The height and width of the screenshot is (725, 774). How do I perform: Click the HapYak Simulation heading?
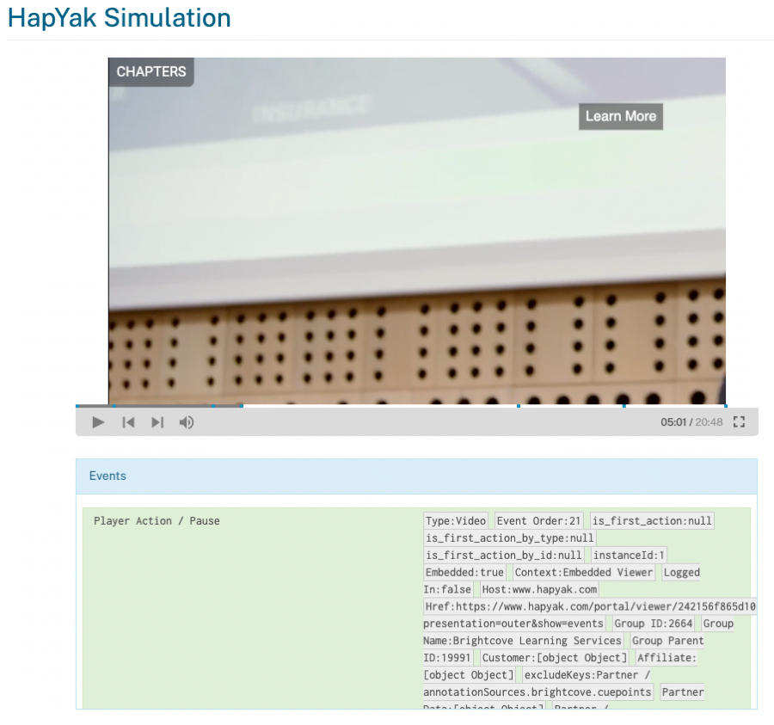(x=120, y=18)
